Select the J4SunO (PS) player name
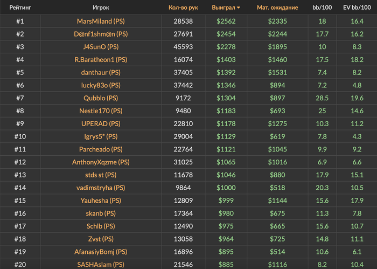377x269 pixels. 101,47
